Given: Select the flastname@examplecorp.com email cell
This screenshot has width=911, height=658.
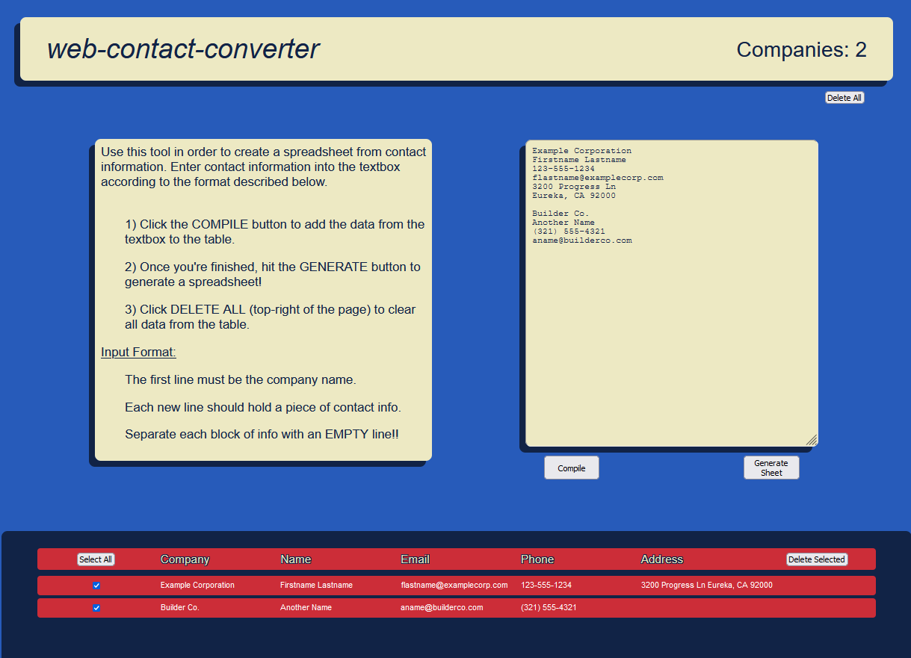Looking at the screenshot, I should (x=454, y=586).
